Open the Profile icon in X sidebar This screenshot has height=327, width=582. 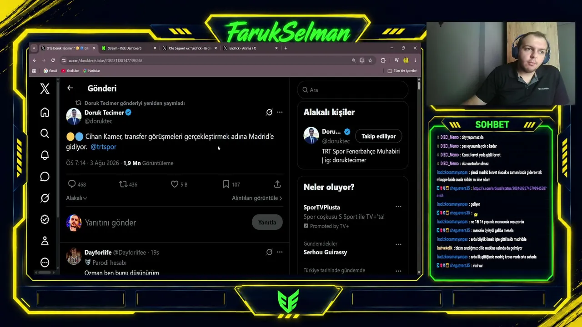coord(45,241)
